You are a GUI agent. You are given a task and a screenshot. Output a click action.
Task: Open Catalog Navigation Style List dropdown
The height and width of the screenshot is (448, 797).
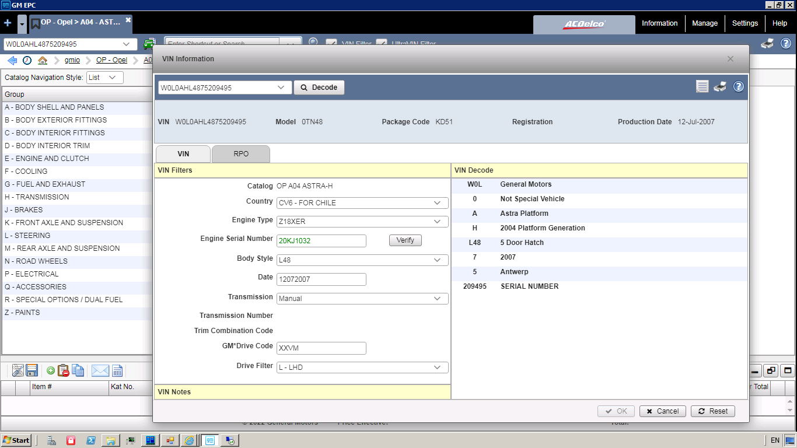[105, 78]
